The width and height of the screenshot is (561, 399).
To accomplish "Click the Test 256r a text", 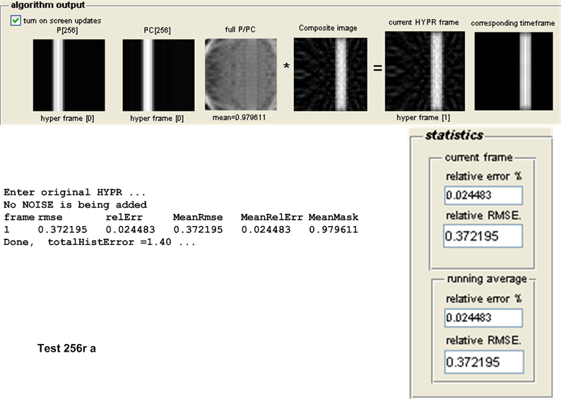I will point(66,349).
